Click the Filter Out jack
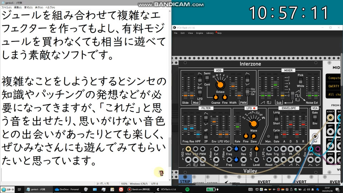343x193 pixels. click(x=243, y=160)
